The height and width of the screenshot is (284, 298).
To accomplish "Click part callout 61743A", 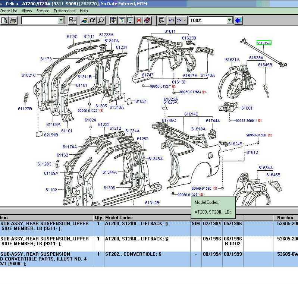I will (208, 75).
